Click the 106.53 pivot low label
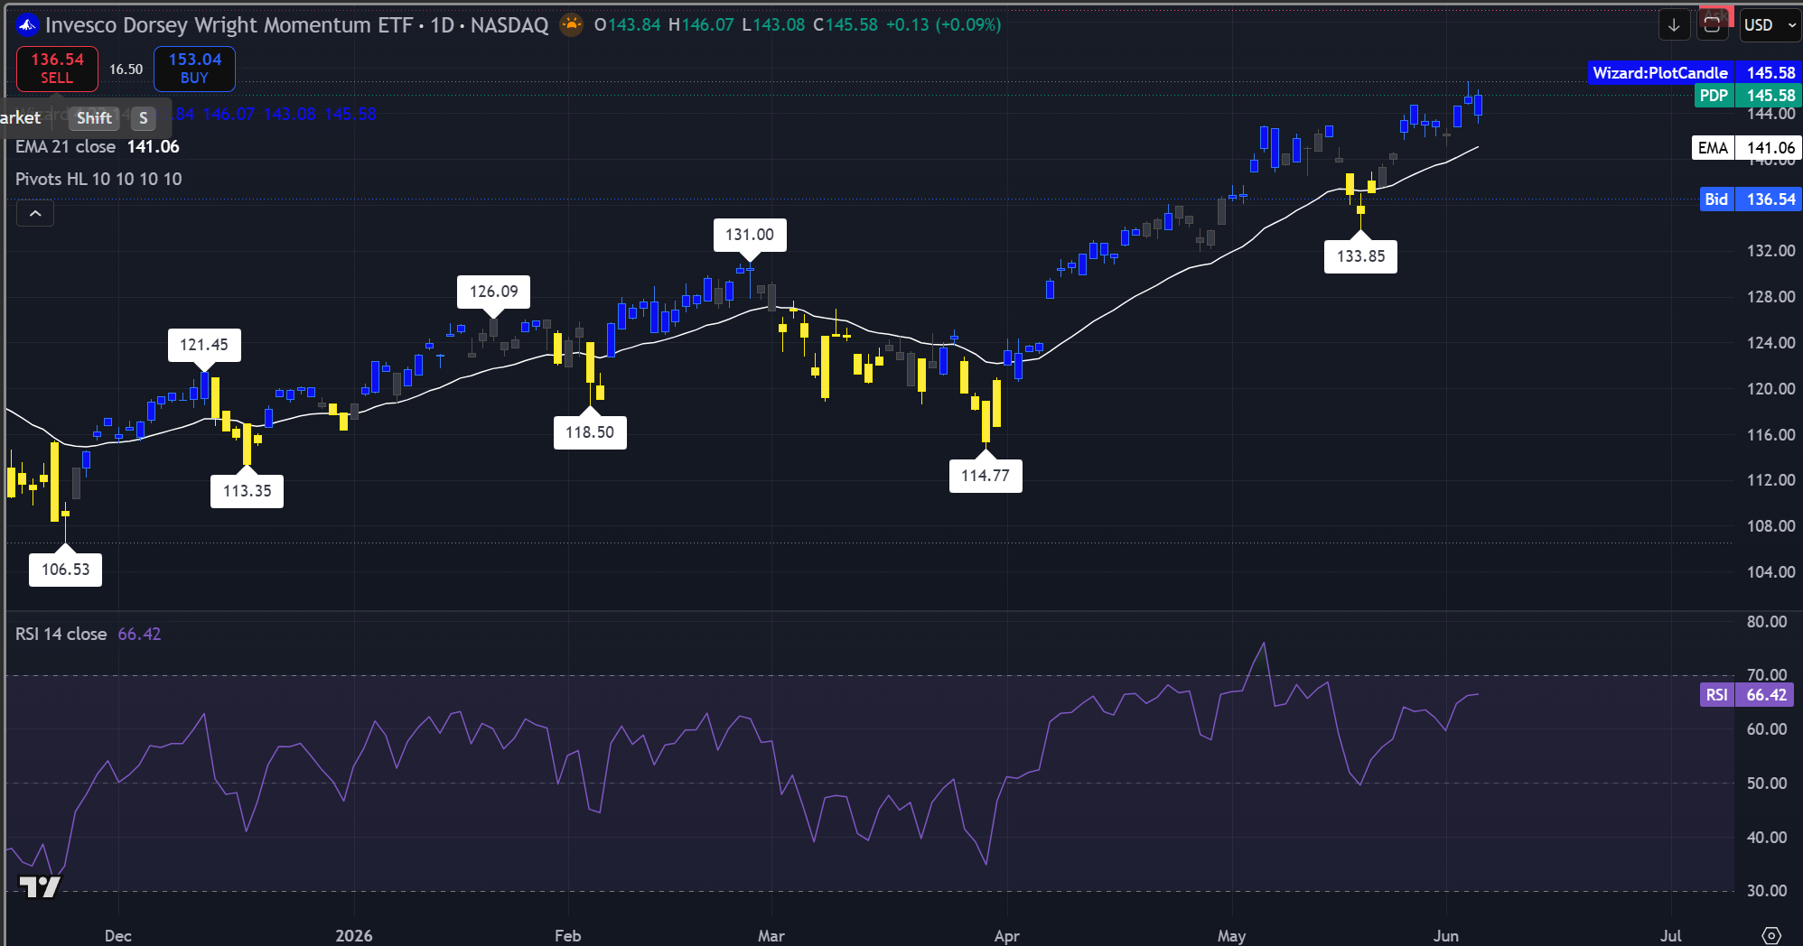 (x=65, y=570)
